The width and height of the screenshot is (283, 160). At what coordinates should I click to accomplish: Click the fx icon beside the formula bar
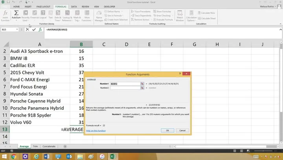(x=40, y=30)
